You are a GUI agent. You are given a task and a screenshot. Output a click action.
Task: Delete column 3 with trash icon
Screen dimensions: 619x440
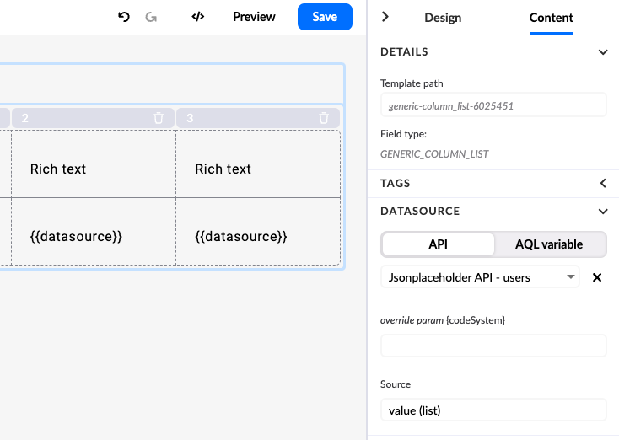[324, 118]
